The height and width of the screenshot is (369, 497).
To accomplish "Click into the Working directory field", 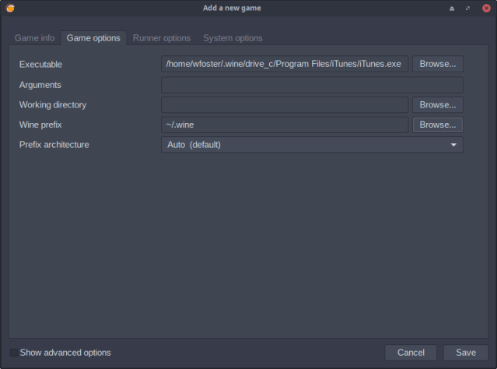I will click(x=284, y=104).
